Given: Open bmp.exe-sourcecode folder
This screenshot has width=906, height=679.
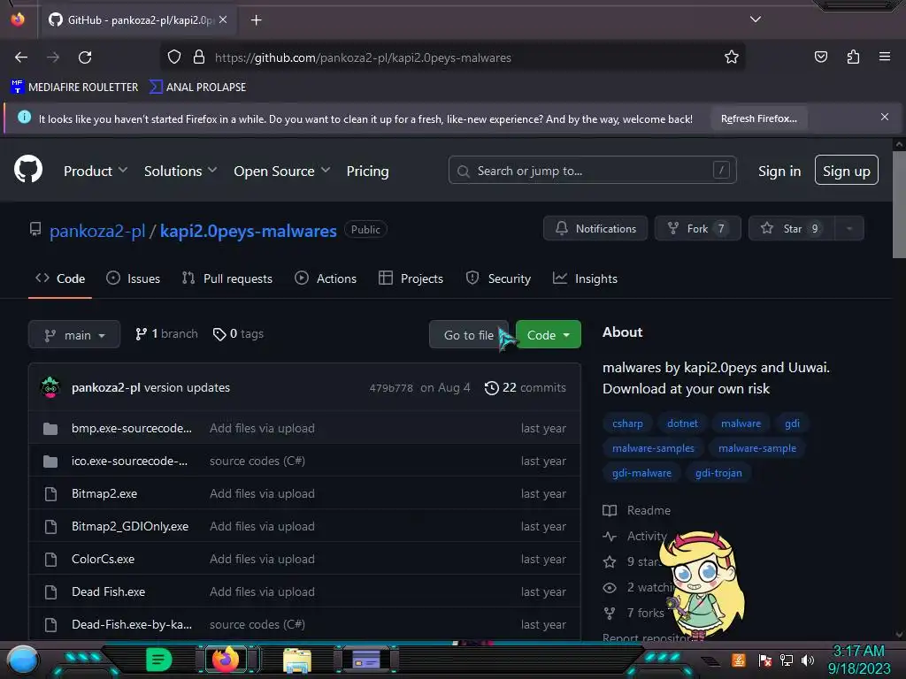Looking at the screenshot, I should [x=132, y=429].
